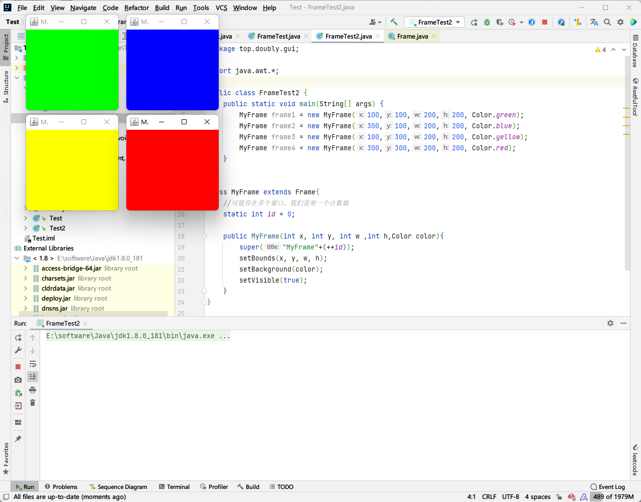641x502 pixels.
Task: Open the Refactor menu
Action: [x=136, y=8]
